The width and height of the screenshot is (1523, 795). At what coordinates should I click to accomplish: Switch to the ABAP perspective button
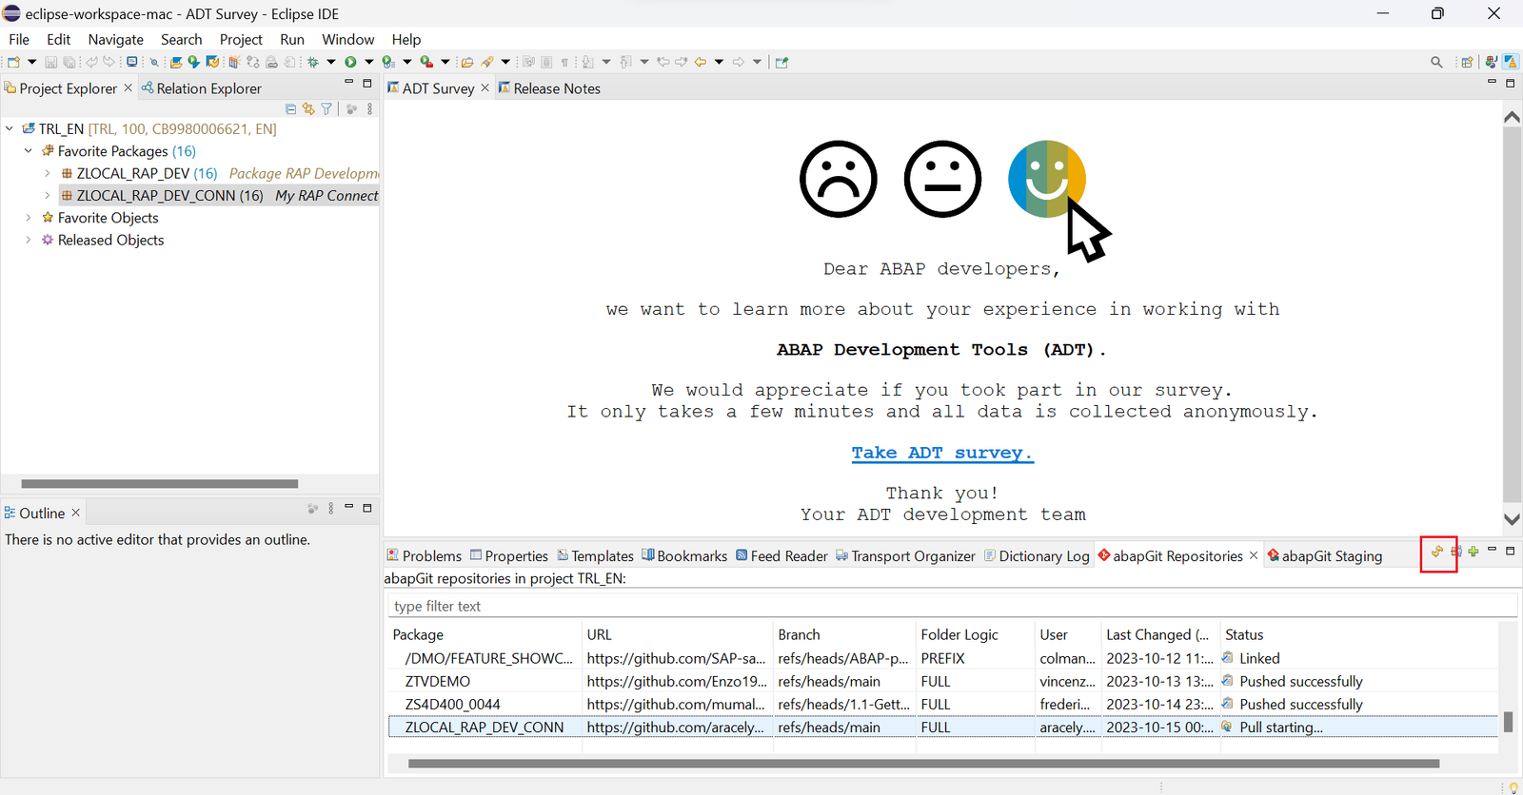1511,62
